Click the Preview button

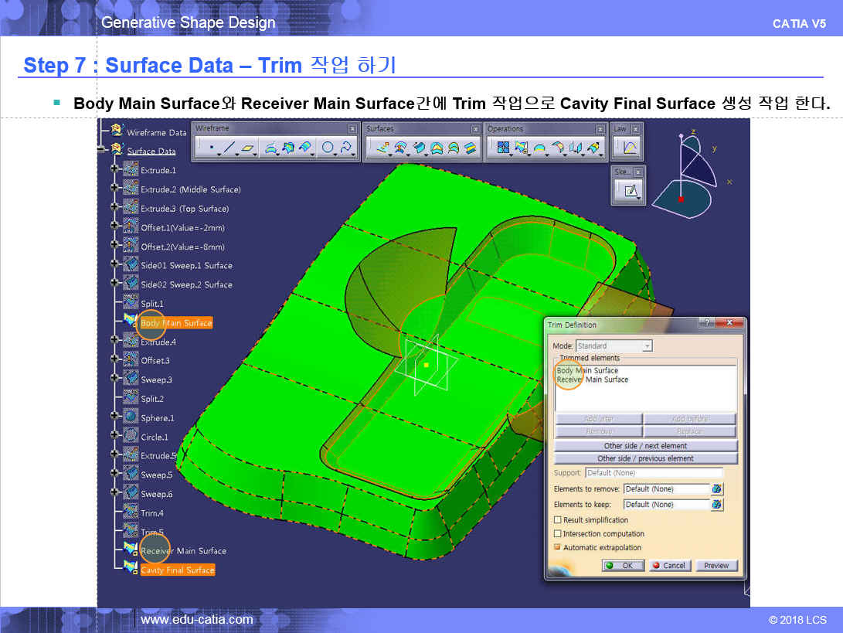tap(716, 565)
